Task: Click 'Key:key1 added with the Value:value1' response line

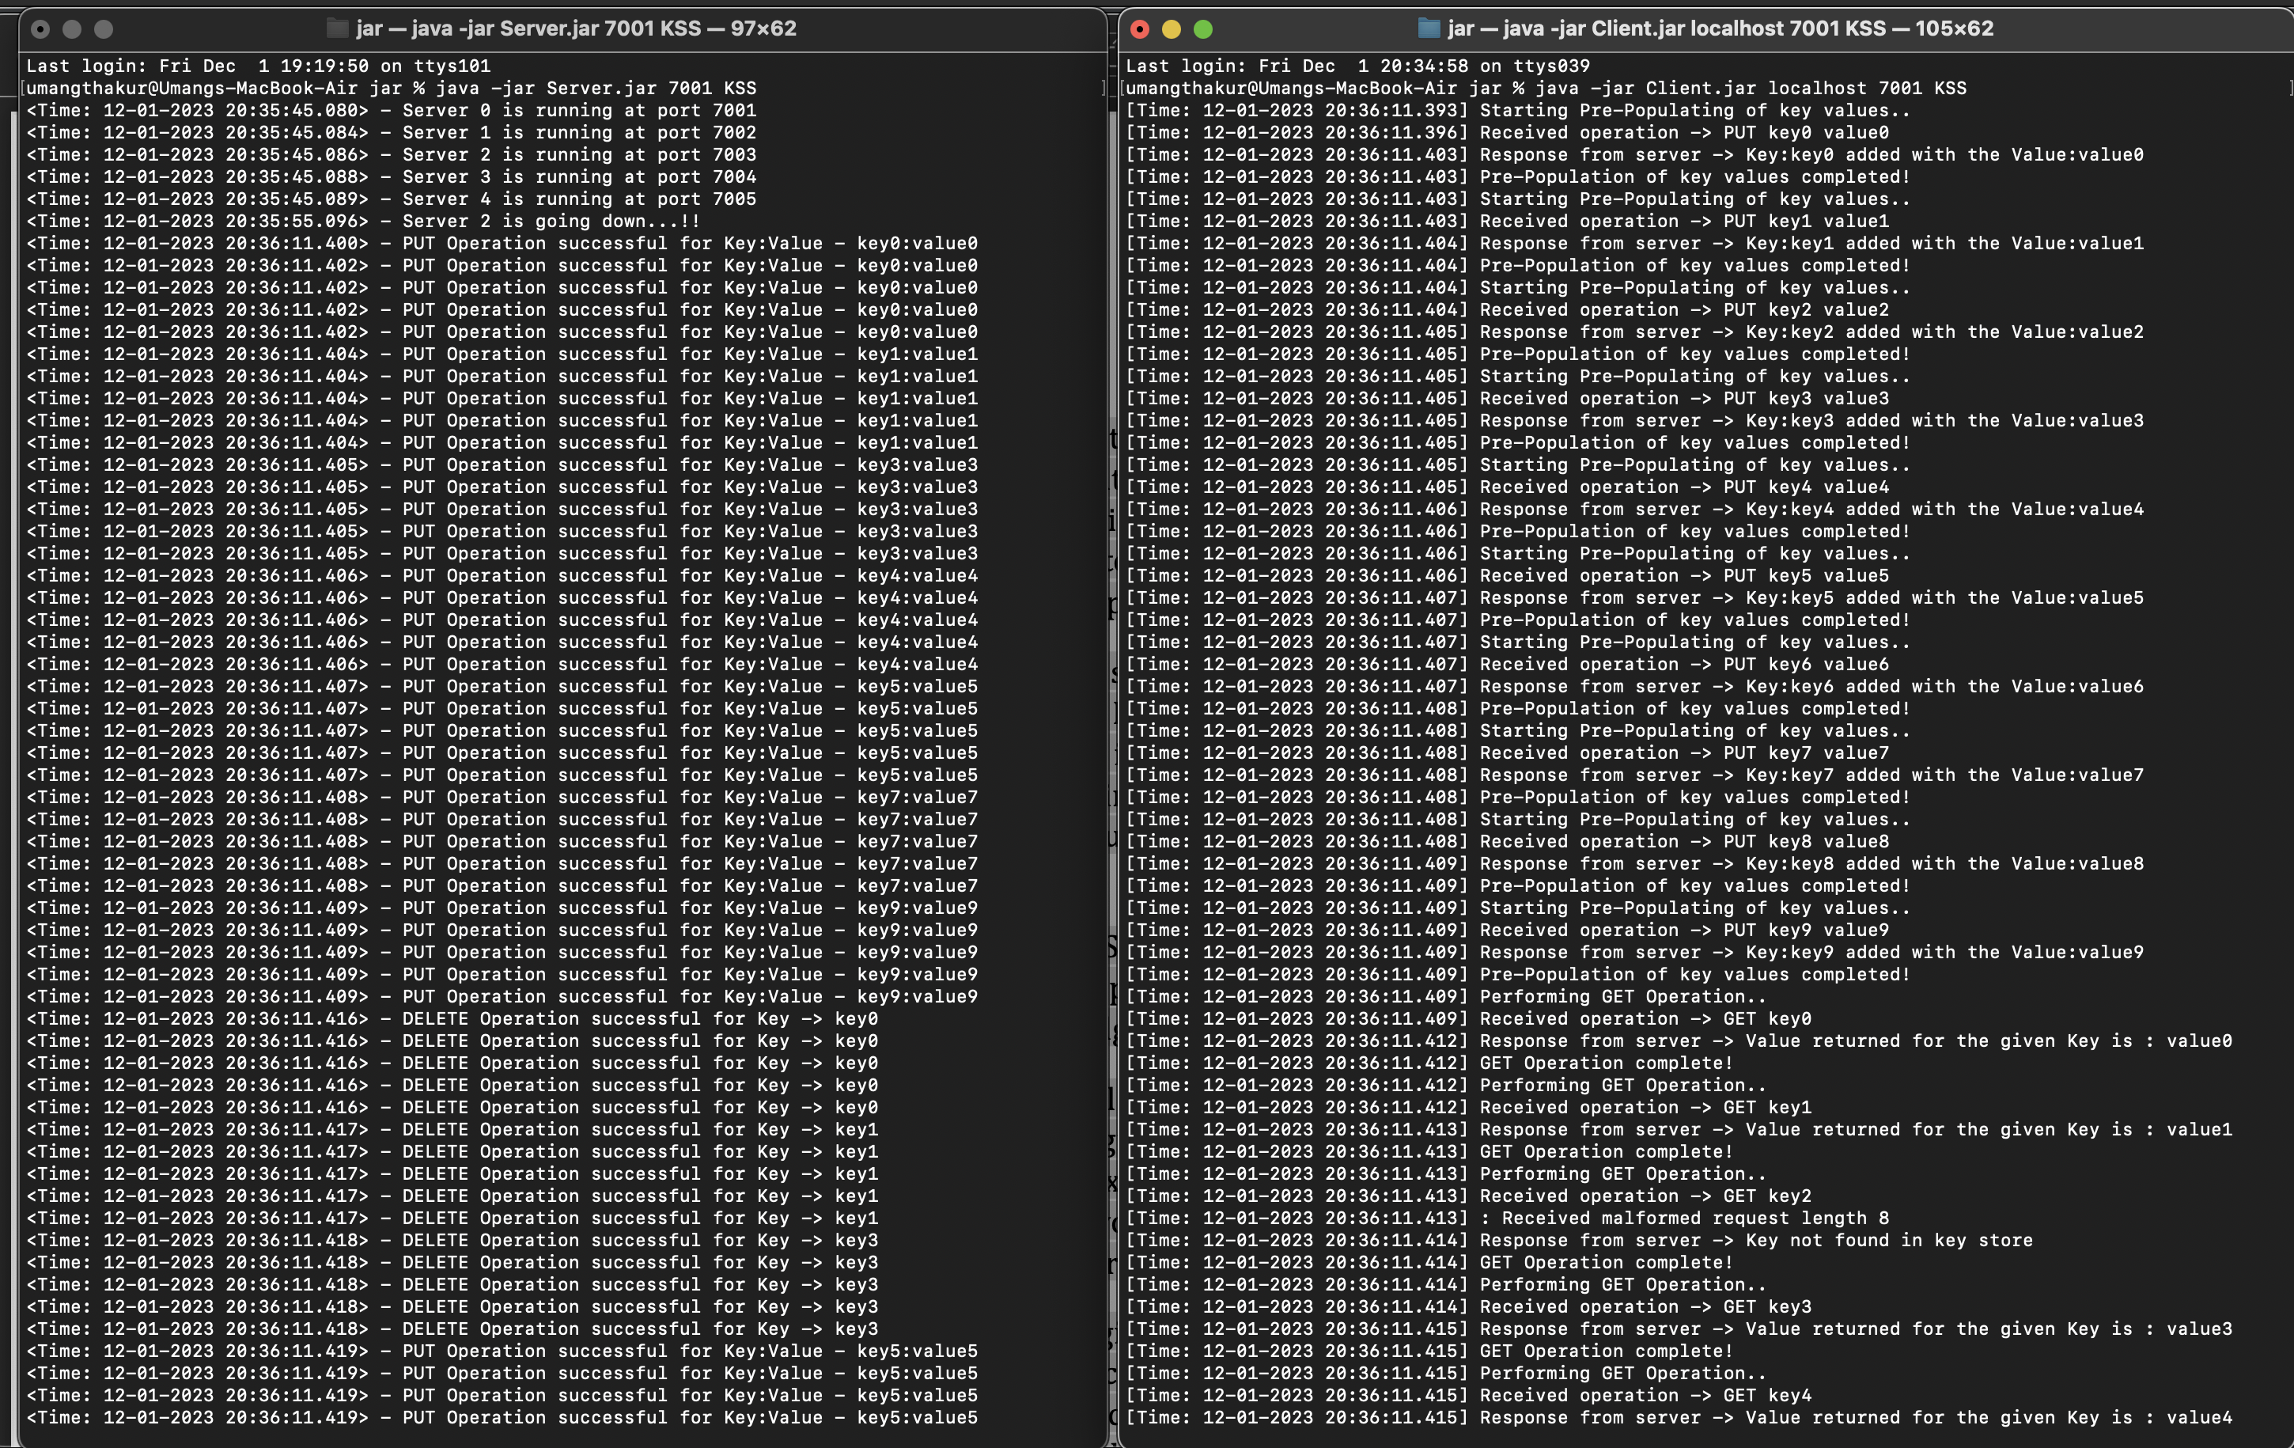Action: click(1635, 243)
